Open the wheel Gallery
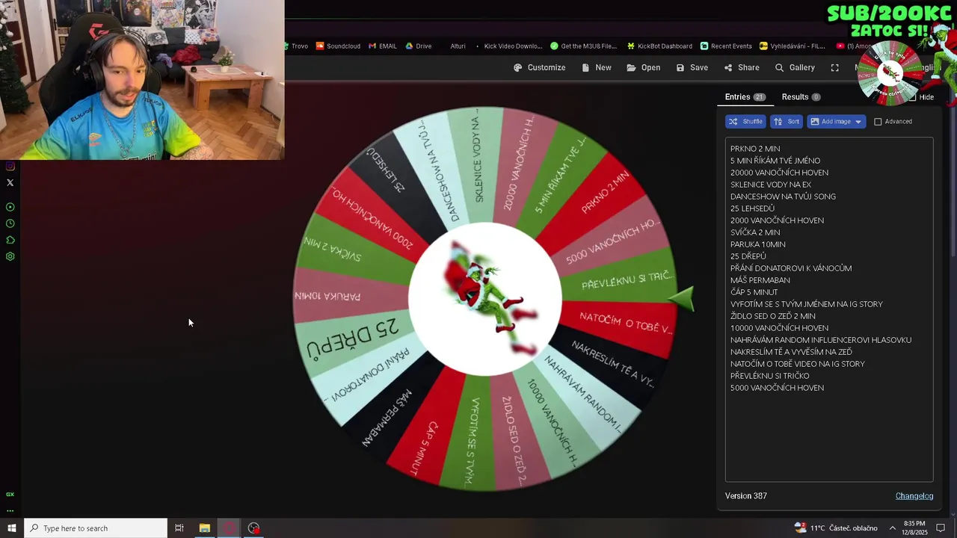 tap(794, 67)
